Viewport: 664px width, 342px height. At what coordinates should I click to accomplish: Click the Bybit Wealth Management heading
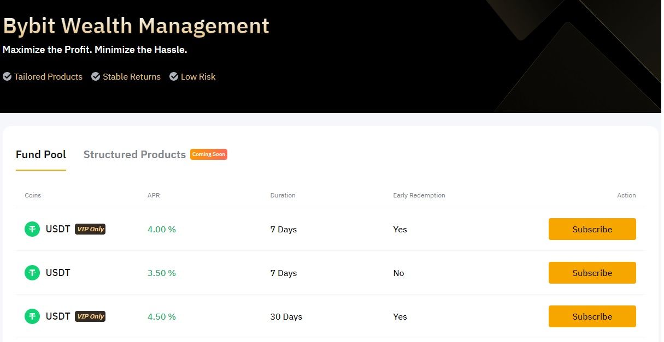pos(136,26)
